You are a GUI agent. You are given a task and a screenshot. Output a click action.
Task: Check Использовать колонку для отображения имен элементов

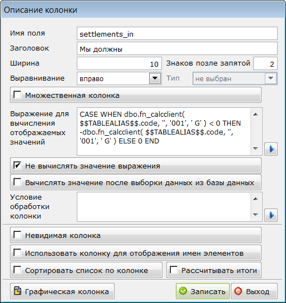(17, 253)
